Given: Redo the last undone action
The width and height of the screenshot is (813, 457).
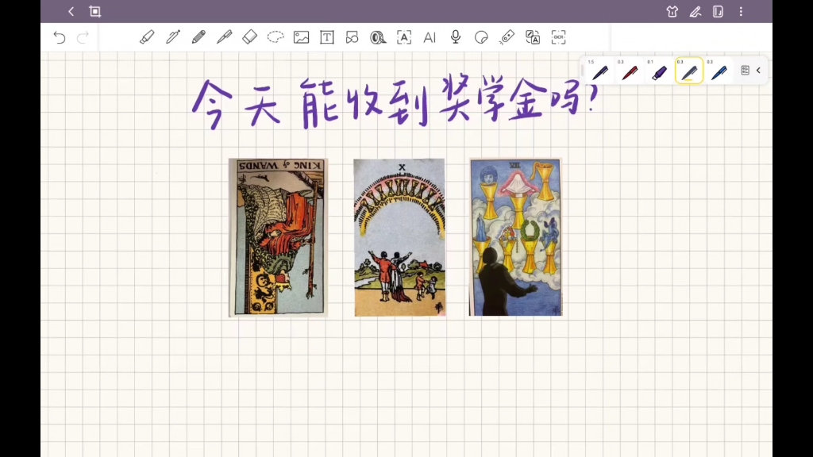Looking at the screenshot, I should click(83, 37).
